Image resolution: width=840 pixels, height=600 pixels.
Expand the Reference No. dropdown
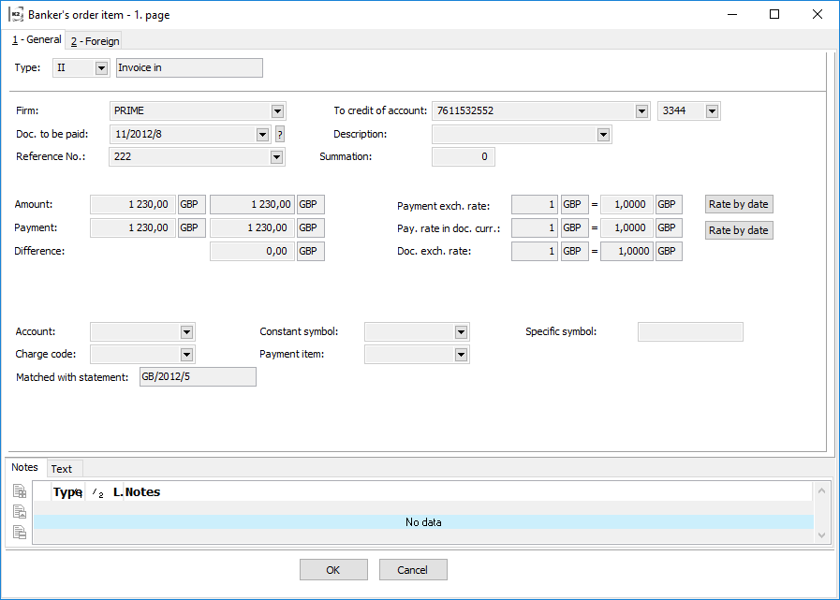[276, 157]
